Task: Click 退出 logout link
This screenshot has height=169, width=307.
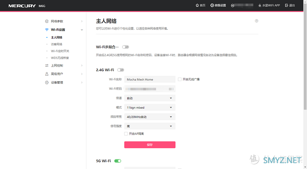Action: click(x=292, y=5)
